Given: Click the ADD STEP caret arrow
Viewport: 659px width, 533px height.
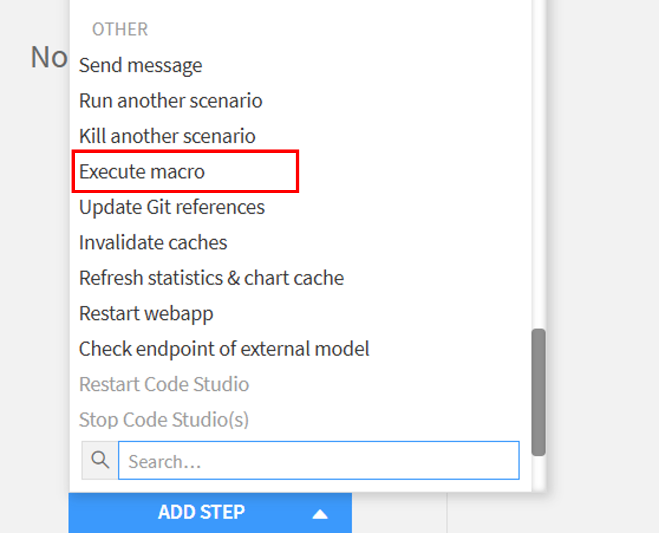Looking at the screenshot, I should tap(320, 514).
